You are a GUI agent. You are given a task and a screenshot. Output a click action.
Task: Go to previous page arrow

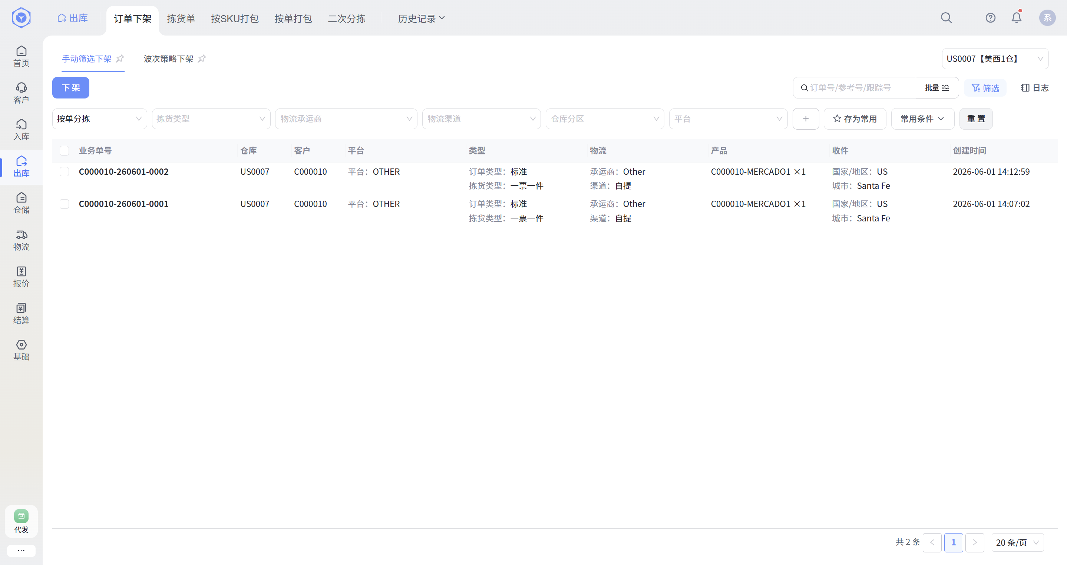tap(932, 542)
